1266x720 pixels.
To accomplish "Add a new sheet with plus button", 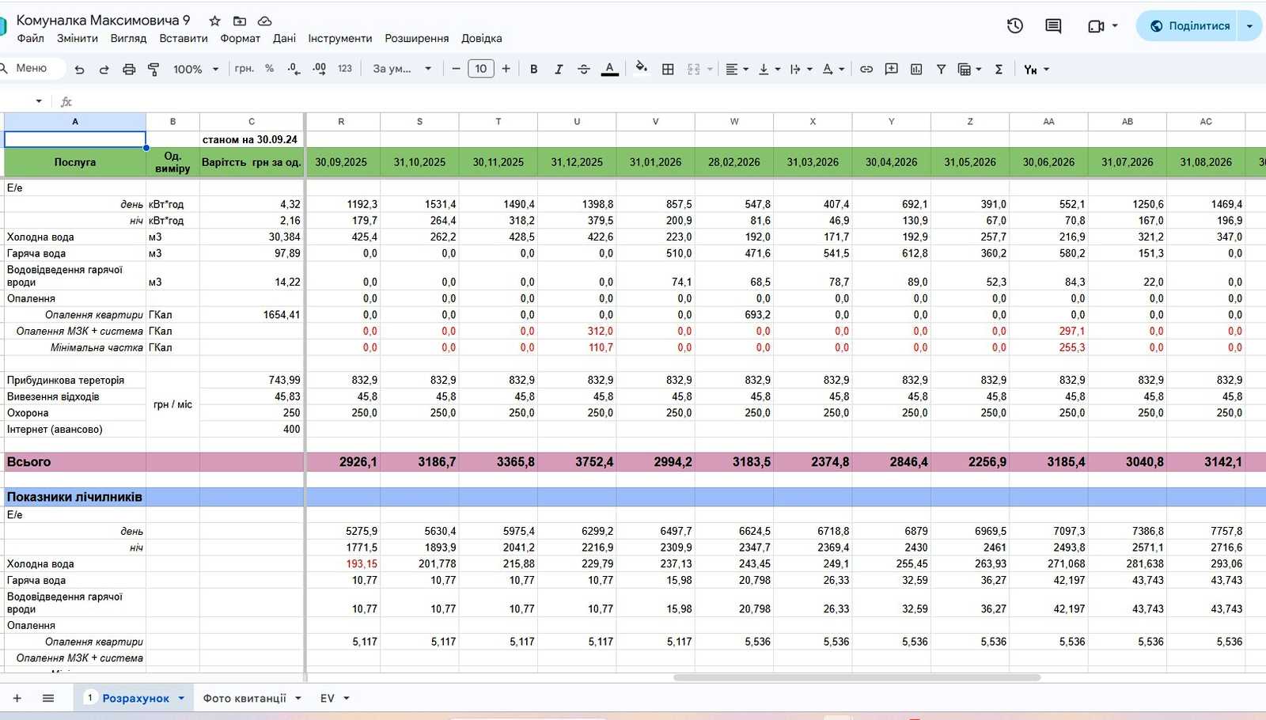I will coord(17,698).
